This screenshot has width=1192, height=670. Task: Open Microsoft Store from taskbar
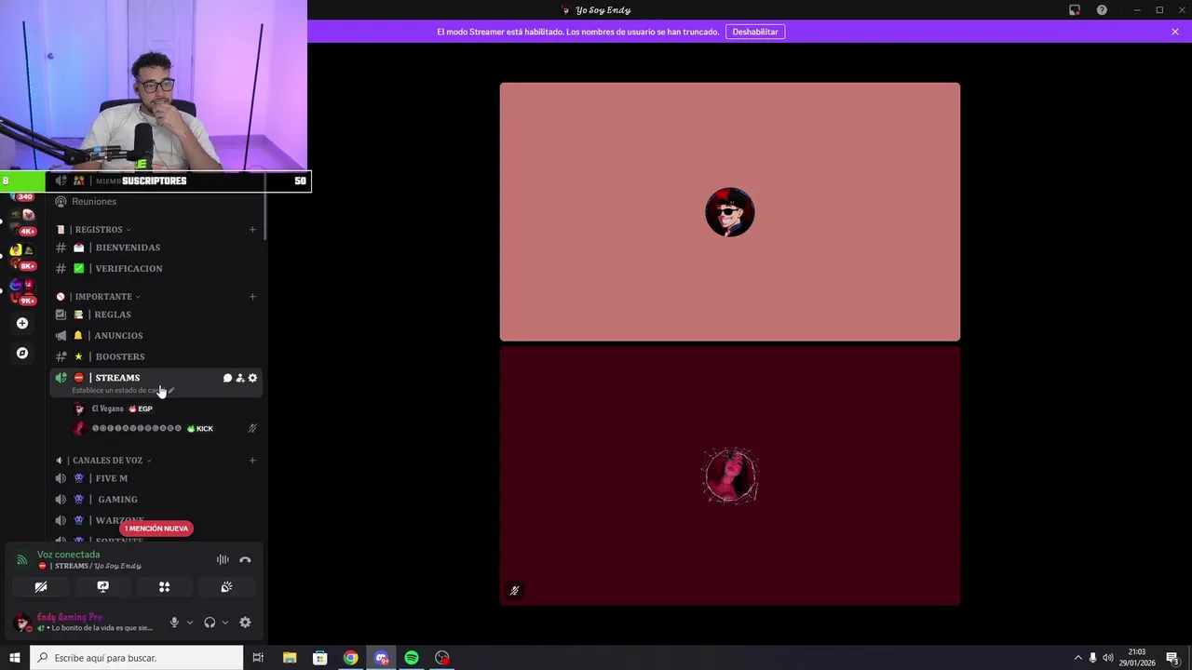pos(319,658)
